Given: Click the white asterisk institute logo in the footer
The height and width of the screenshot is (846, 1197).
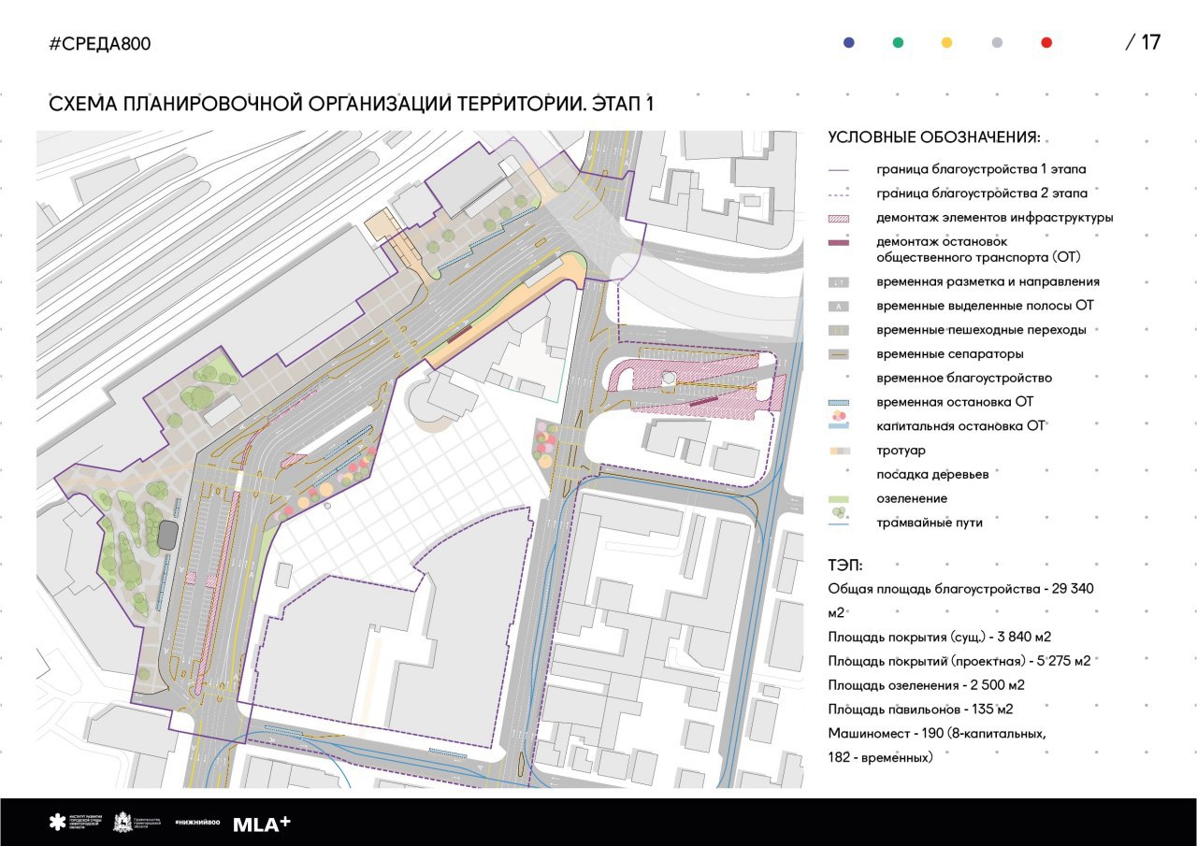Looking at the screenshot, I should click(58, 823).
